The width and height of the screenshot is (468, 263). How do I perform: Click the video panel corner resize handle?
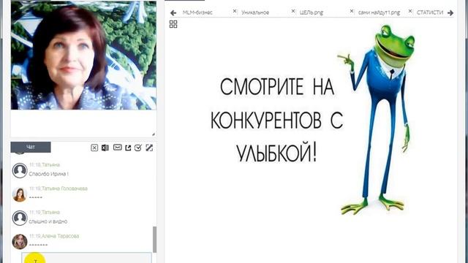[154, 134]
